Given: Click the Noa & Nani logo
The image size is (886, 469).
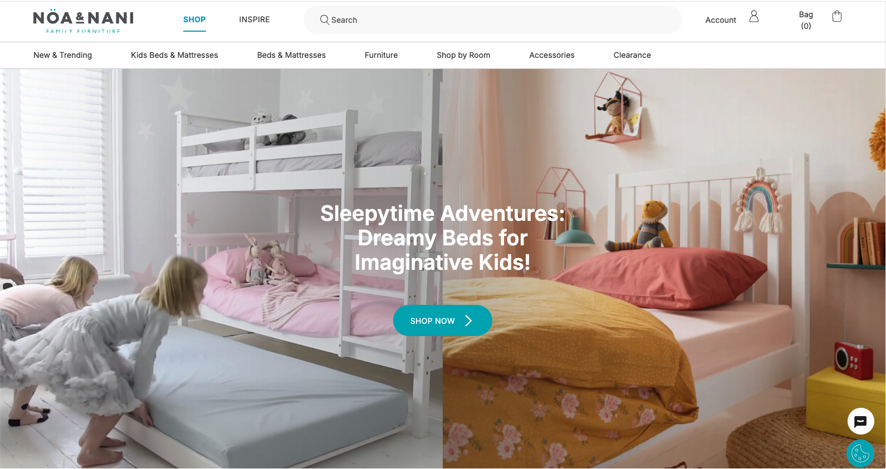Looking at the screenshot, I should (x=84, y=21).
